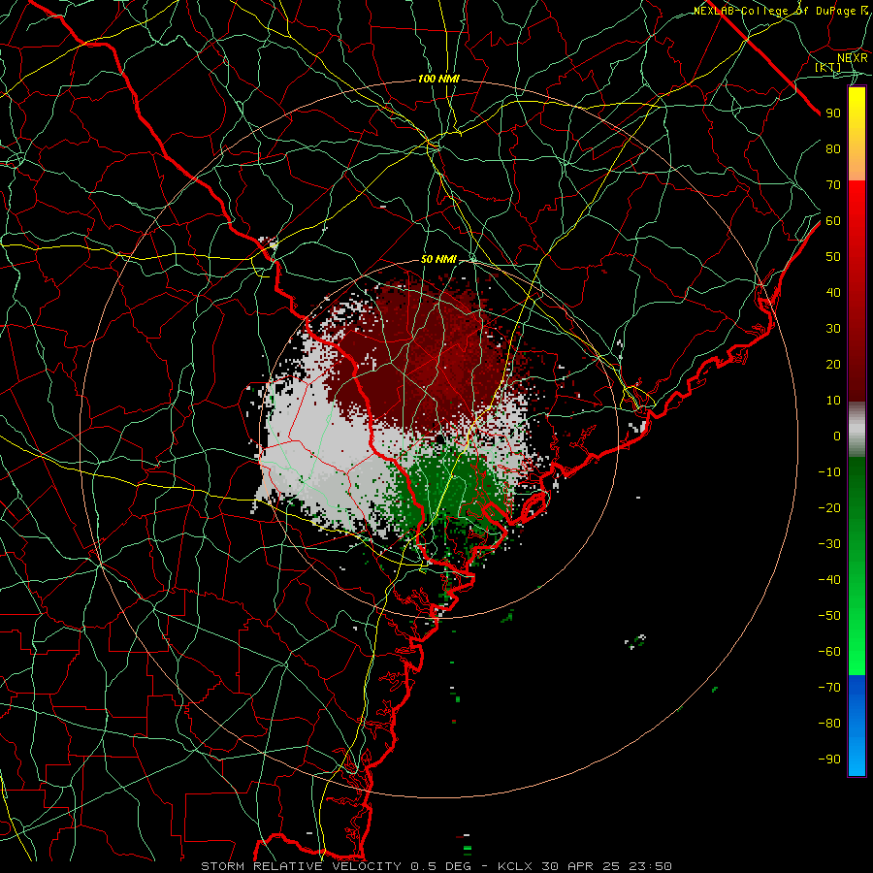Click the positive 30 scale value
The height and width of the screenshot is (873, 873).
pos(833,329)
